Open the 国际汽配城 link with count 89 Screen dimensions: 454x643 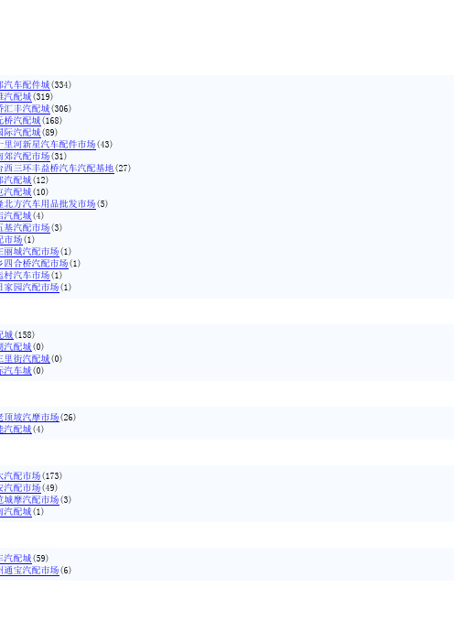point(20,133)
